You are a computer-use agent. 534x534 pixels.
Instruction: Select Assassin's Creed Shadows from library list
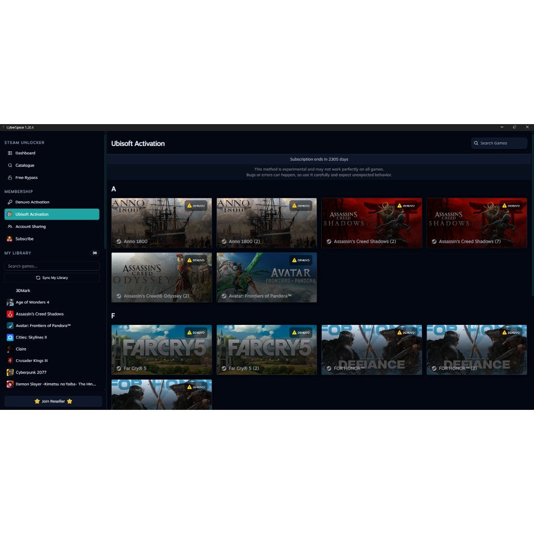click(40, 314)
